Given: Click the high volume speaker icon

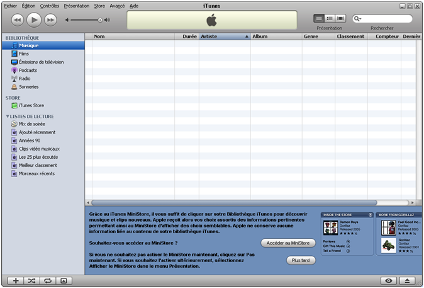Looking at the screenshot, I should point(108,20).
